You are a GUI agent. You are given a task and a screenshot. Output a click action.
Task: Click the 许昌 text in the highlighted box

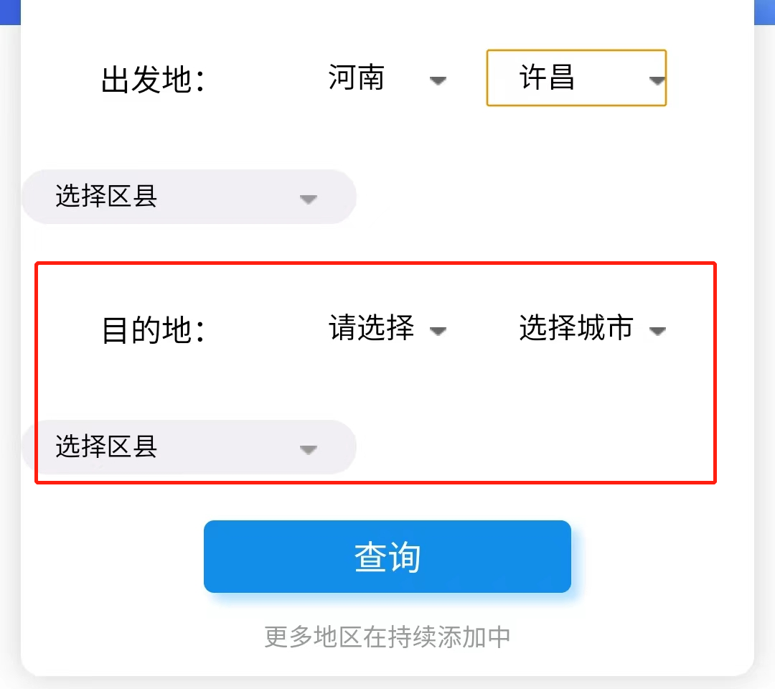pyautogui.click(x=548, y=78)
